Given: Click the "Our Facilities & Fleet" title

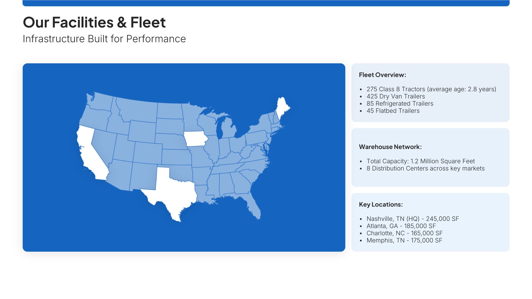Looking at the screenshot, I should coord(94,22).
